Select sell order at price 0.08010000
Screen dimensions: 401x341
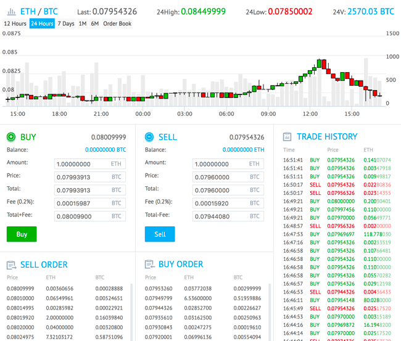[65, 298]
